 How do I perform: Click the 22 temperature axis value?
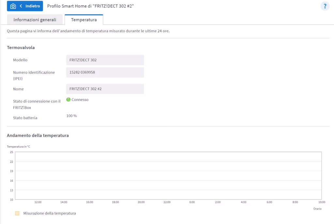point(11,161)
